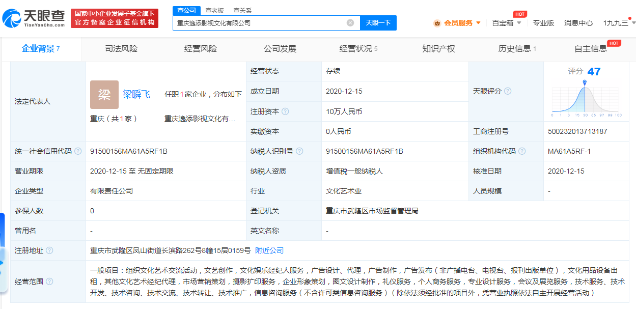Viewport: 636px width, 309px height.
Task: Open the 司法风险 tab
Action: [121, 49]
